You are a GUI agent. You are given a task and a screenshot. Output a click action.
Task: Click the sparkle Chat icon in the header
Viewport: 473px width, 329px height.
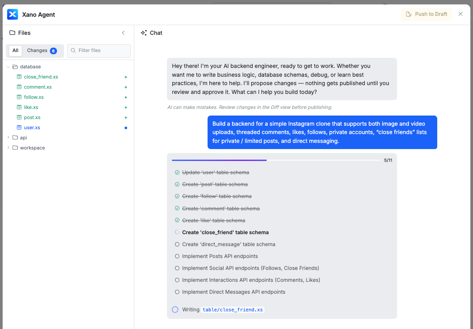144,33
